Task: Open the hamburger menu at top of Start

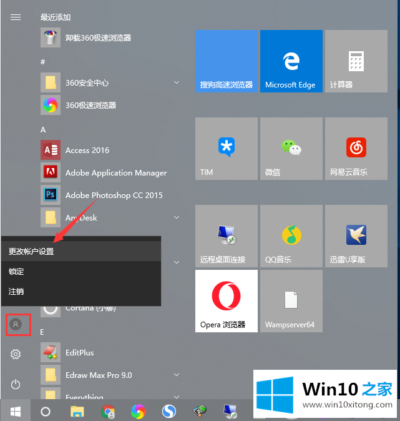Action: [x=16, y=17]
